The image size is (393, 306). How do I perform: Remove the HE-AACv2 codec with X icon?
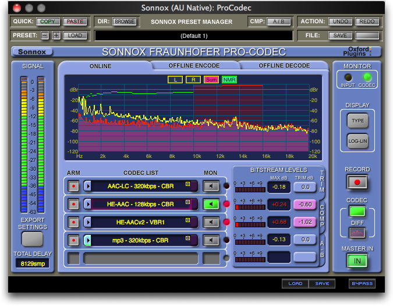click(187, 220)
